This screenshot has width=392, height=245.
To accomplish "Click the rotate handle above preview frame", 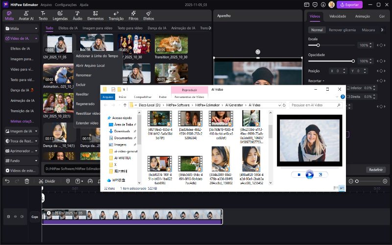I will 258,52.
